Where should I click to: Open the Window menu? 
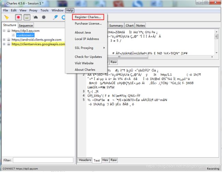click(x=57, y=10)
